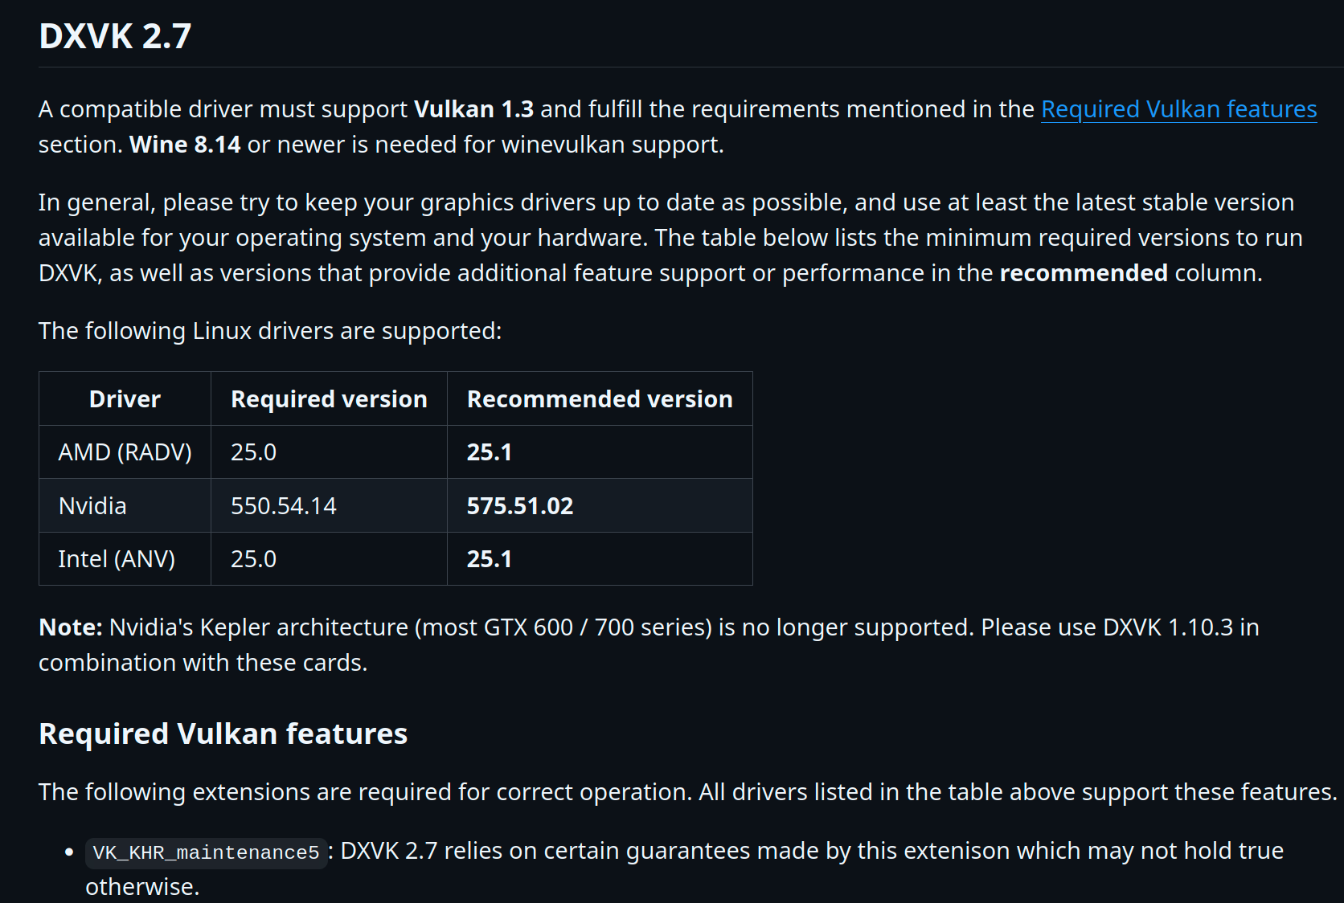
Task: Click the bold Vulkan 1.3 text
Action: point(473,109)
